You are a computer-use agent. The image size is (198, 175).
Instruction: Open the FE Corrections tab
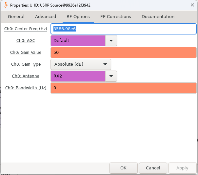pos(115,16)
